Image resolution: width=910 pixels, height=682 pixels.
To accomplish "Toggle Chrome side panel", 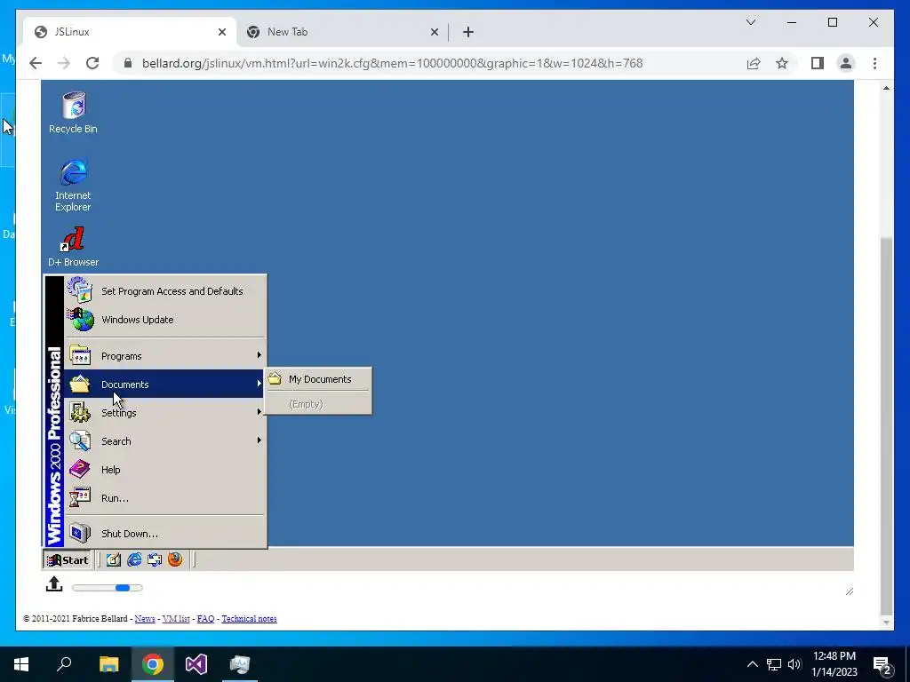I will pos(818,63).
